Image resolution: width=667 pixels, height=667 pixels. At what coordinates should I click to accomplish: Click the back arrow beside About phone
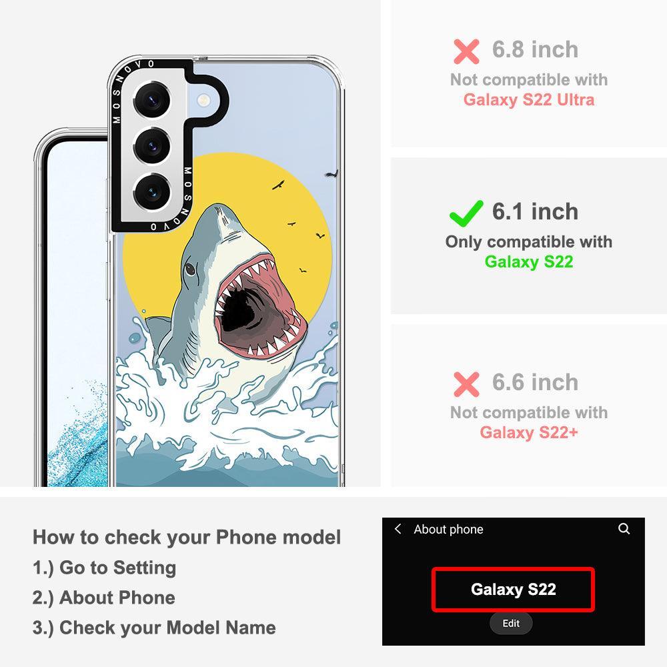coord(398,529)
